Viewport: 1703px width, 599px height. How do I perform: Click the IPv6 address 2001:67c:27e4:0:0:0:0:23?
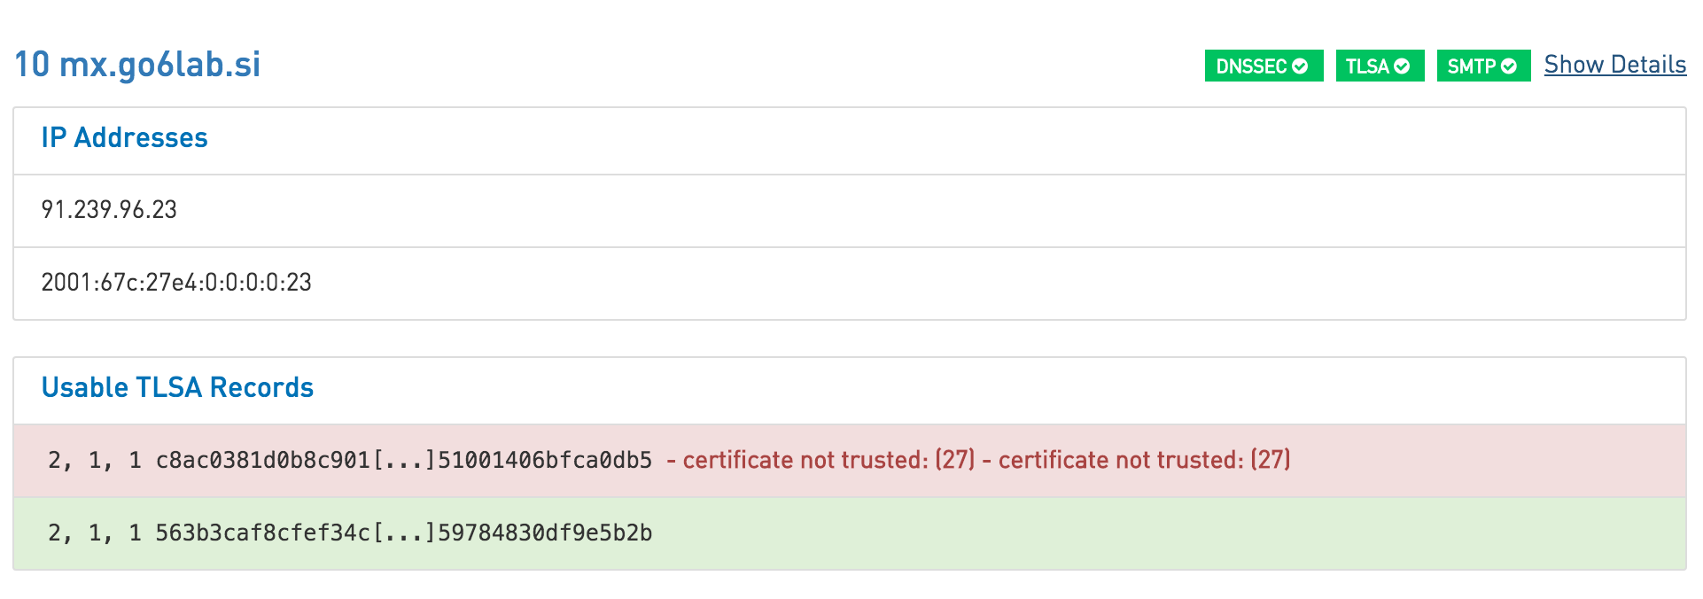176,283
